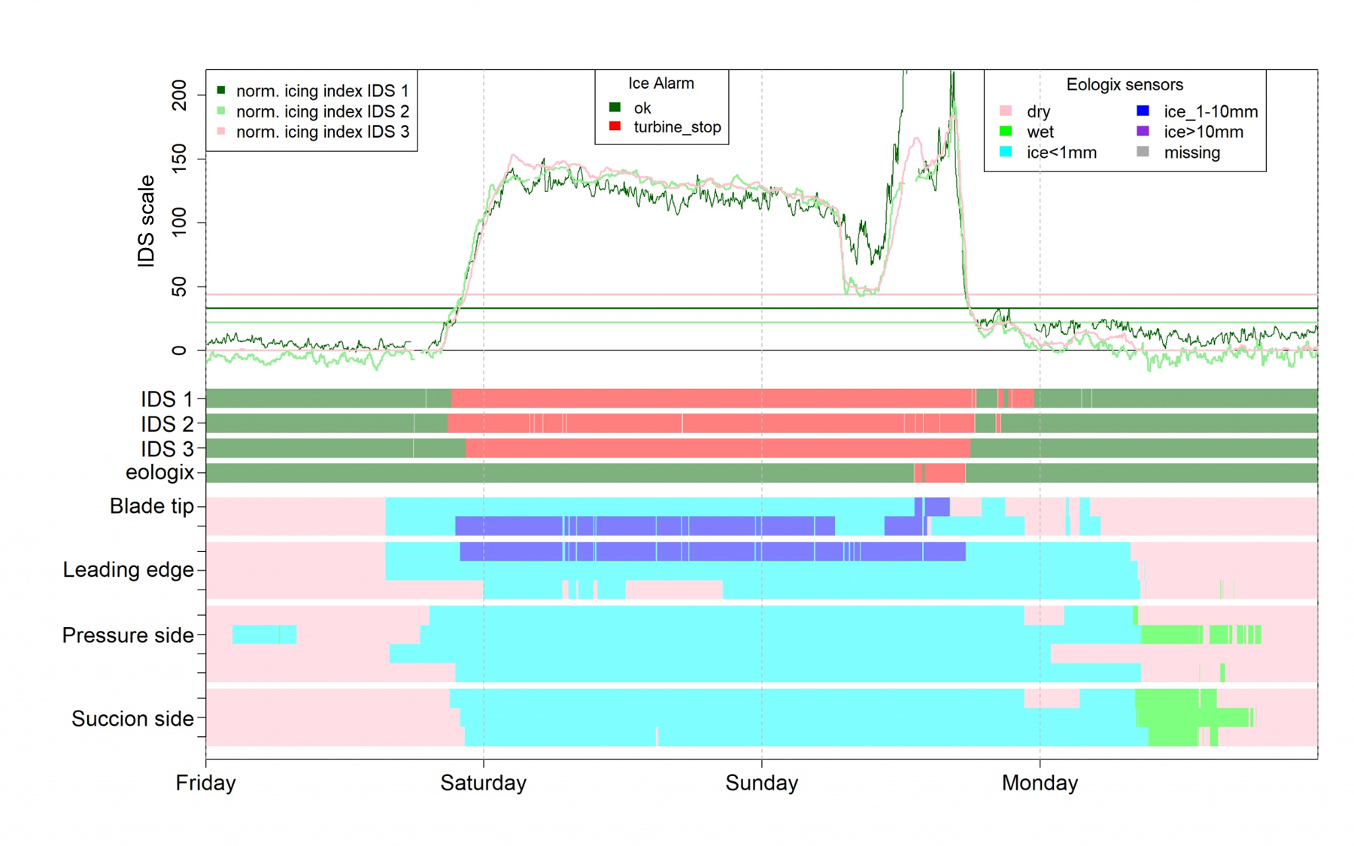
Task: Click the pink IDS 3 legend marker
Action: (221, 132)
